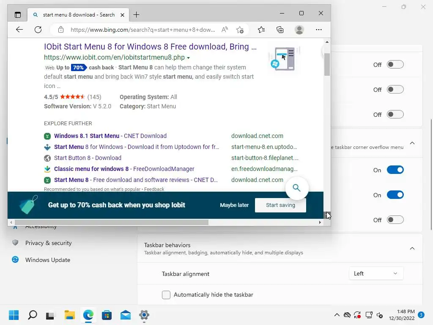
Task: Open Task View on taskbar
Action: [50, 315]
